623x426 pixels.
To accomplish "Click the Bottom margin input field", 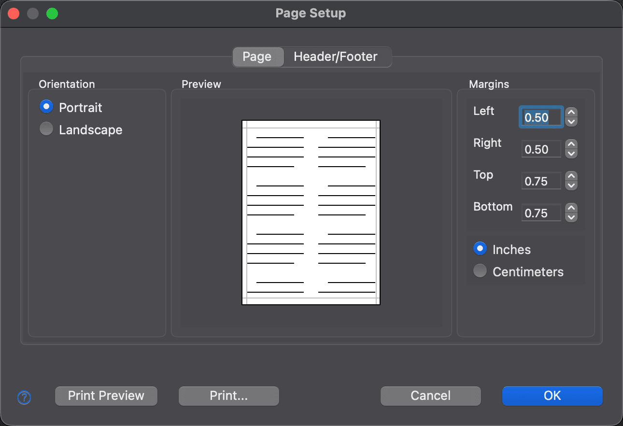I will click(541, 213).
